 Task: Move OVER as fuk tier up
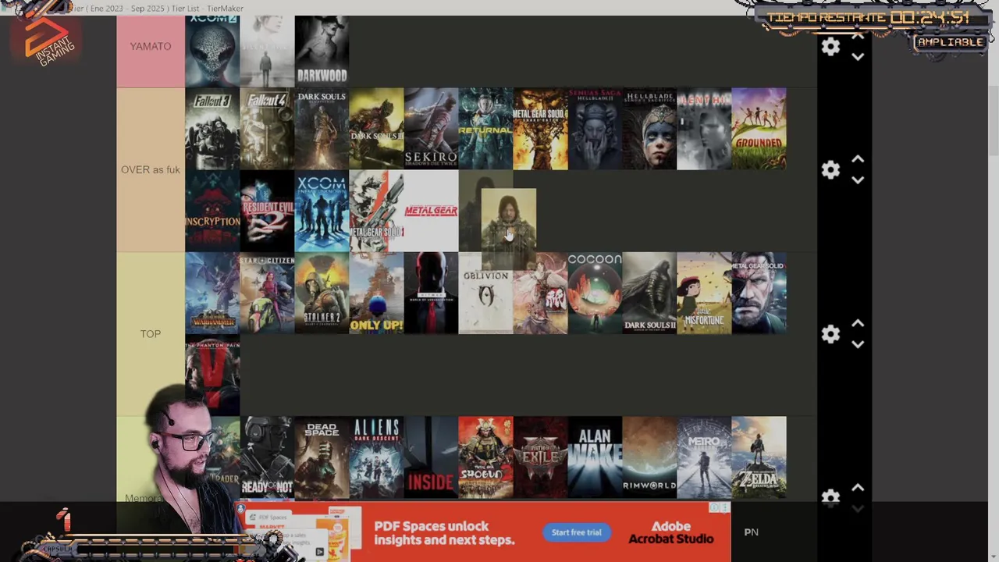click(858, 159)
